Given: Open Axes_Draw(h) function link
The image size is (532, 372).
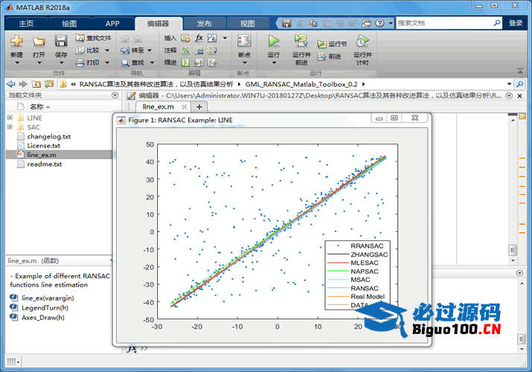Looking at the screenshot, I should click(43, 318).
